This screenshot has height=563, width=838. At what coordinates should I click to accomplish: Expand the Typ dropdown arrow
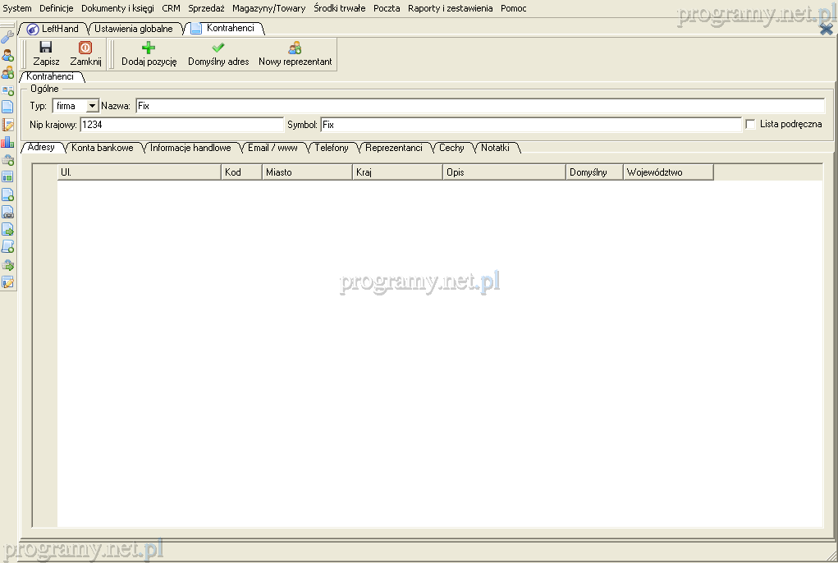tap(92, 106)
